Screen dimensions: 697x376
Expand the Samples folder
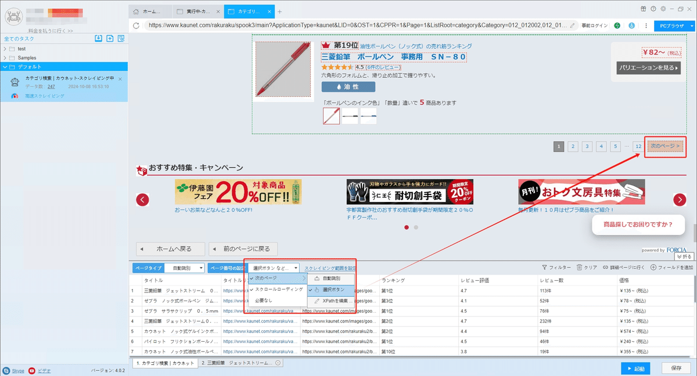(5, 58)
